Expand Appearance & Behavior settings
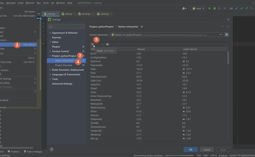The image size is (255, 157). 50,33
